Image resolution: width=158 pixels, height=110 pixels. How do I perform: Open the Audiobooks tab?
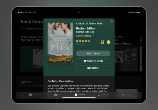pos(103,95)
